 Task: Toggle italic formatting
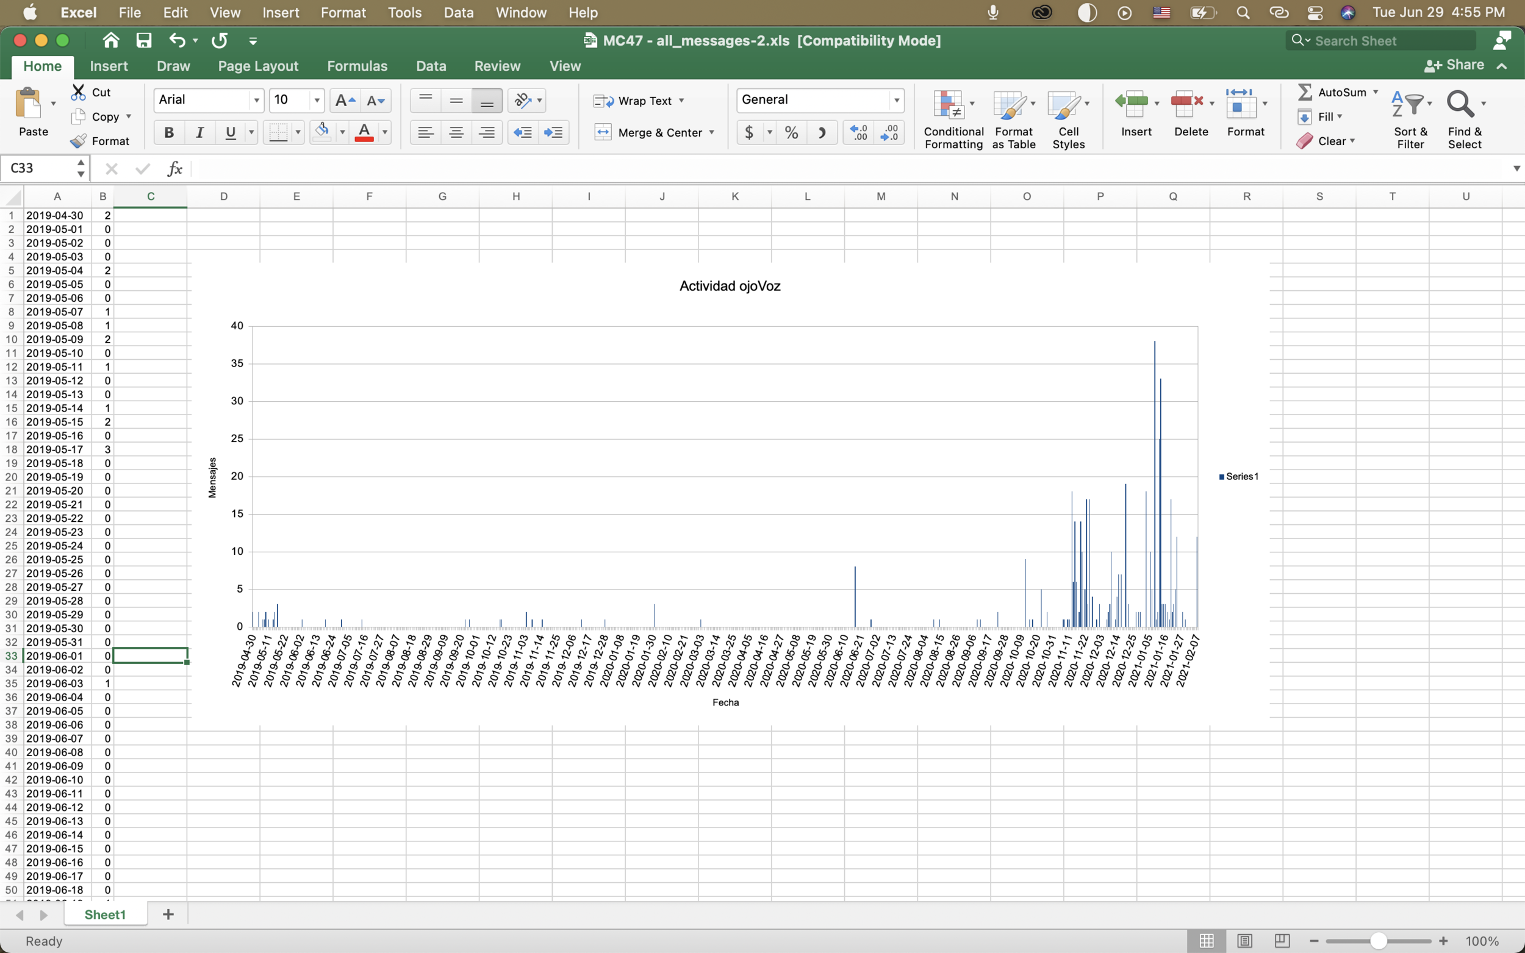tap(200, 132)
